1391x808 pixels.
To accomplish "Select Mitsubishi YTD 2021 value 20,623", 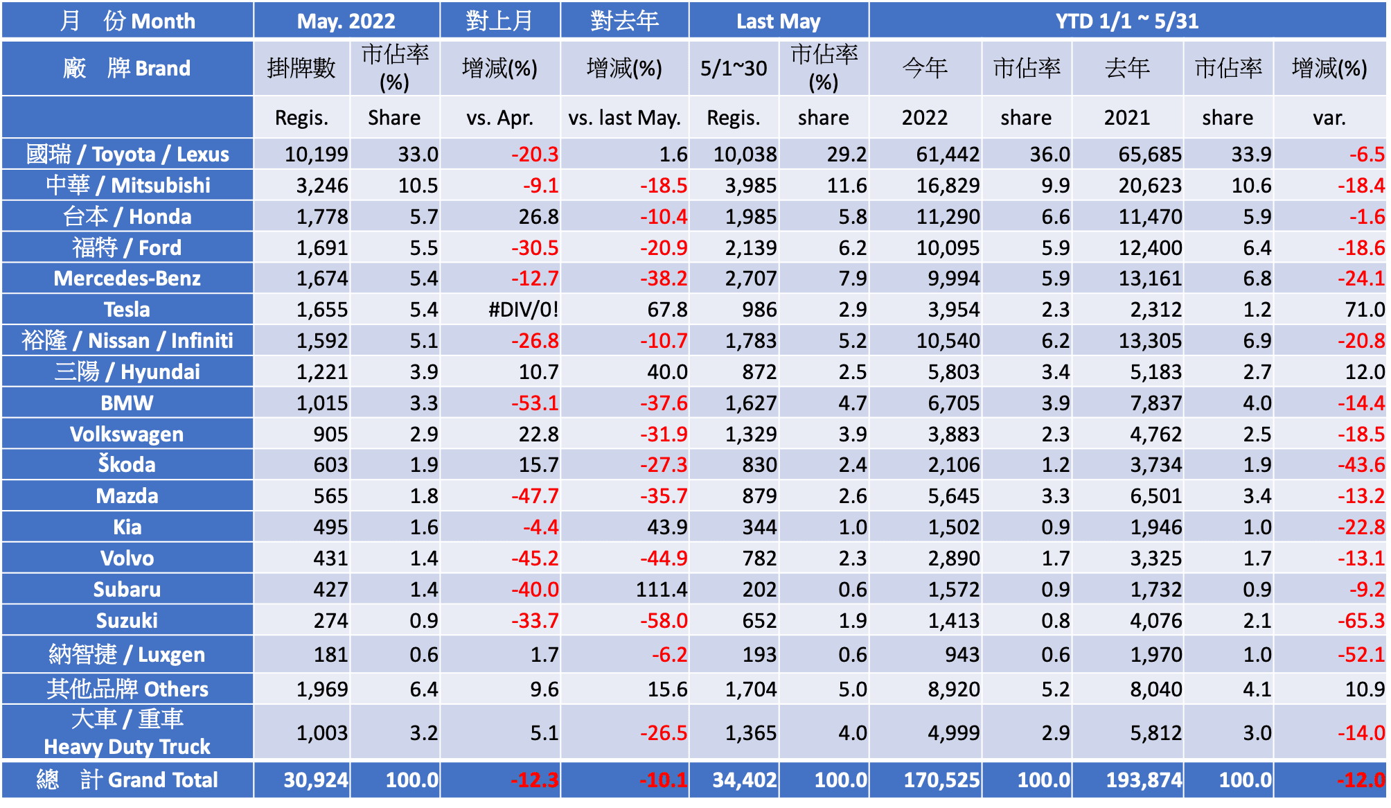I will pos(1128,185).
